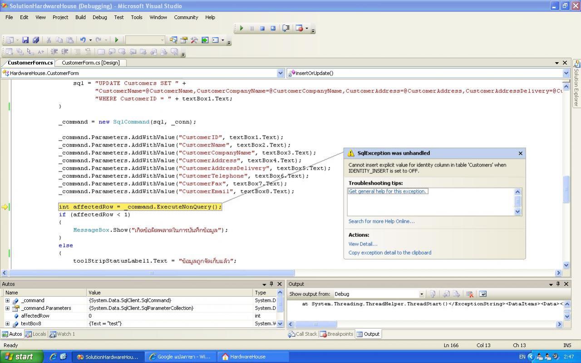Close the active CustomerForm.cs document tab
Image resolution: width=581 pixels, height=363 pixels.
565,63
